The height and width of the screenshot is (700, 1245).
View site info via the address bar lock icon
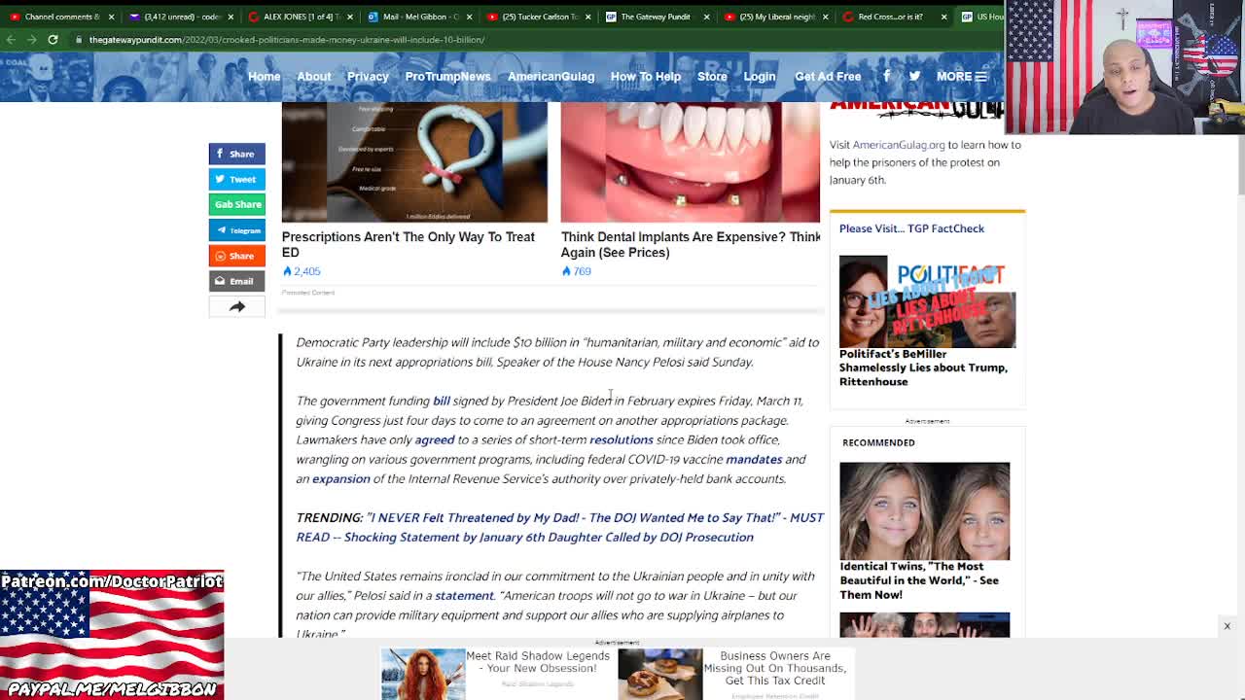coord(78,40)
